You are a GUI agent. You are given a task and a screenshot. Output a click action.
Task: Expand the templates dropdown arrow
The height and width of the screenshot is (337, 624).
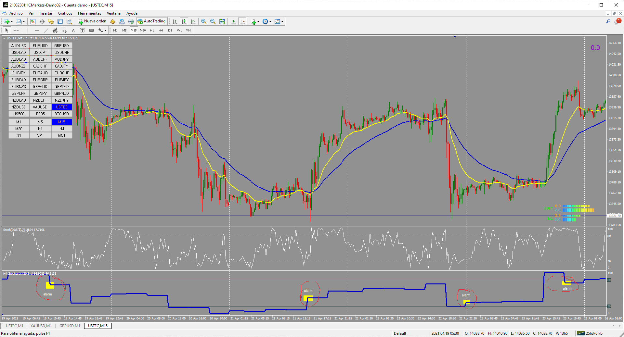point(282,22)
